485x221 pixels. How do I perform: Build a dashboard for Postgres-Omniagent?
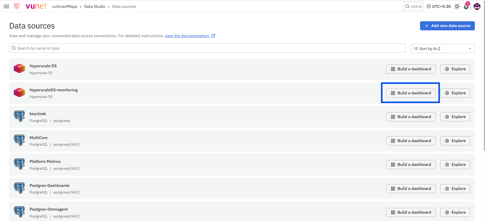coord(411,212)
